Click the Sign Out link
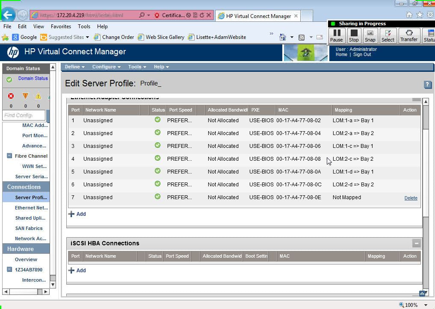435x309 pixels. click(x=362, y=55)
